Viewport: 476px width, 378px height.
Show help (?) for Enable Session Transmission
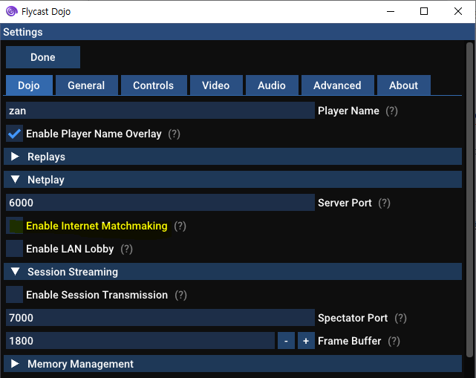(x=181, y=295)
